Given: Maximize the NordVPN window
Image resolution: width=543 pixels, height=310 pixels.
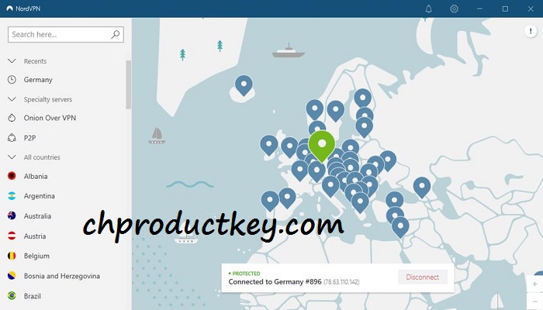Looking at the screenshot, I should click(505, 9).
